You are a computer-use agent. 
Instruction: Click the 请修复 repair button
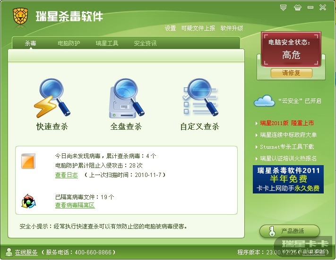291,73
